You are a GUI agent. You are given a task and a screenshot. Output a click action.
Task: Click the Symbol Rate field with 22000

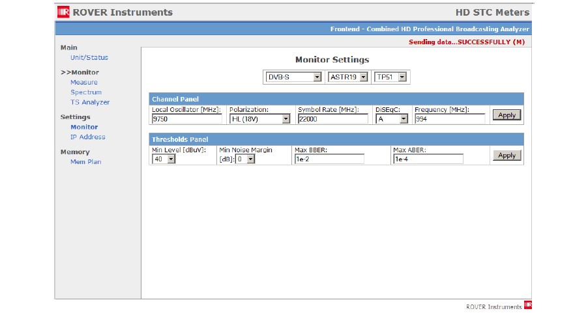click(333, 119)
